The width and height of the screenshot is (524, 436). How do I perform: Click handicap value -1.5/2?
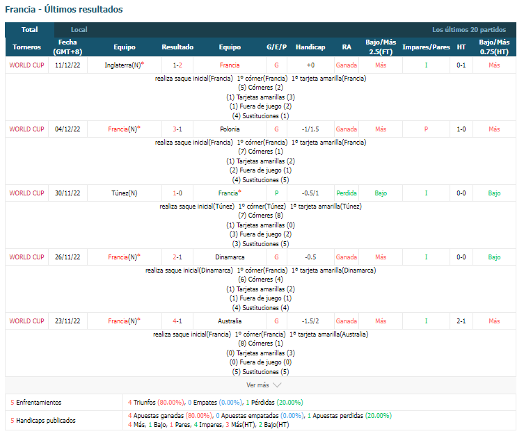point(310,321)
